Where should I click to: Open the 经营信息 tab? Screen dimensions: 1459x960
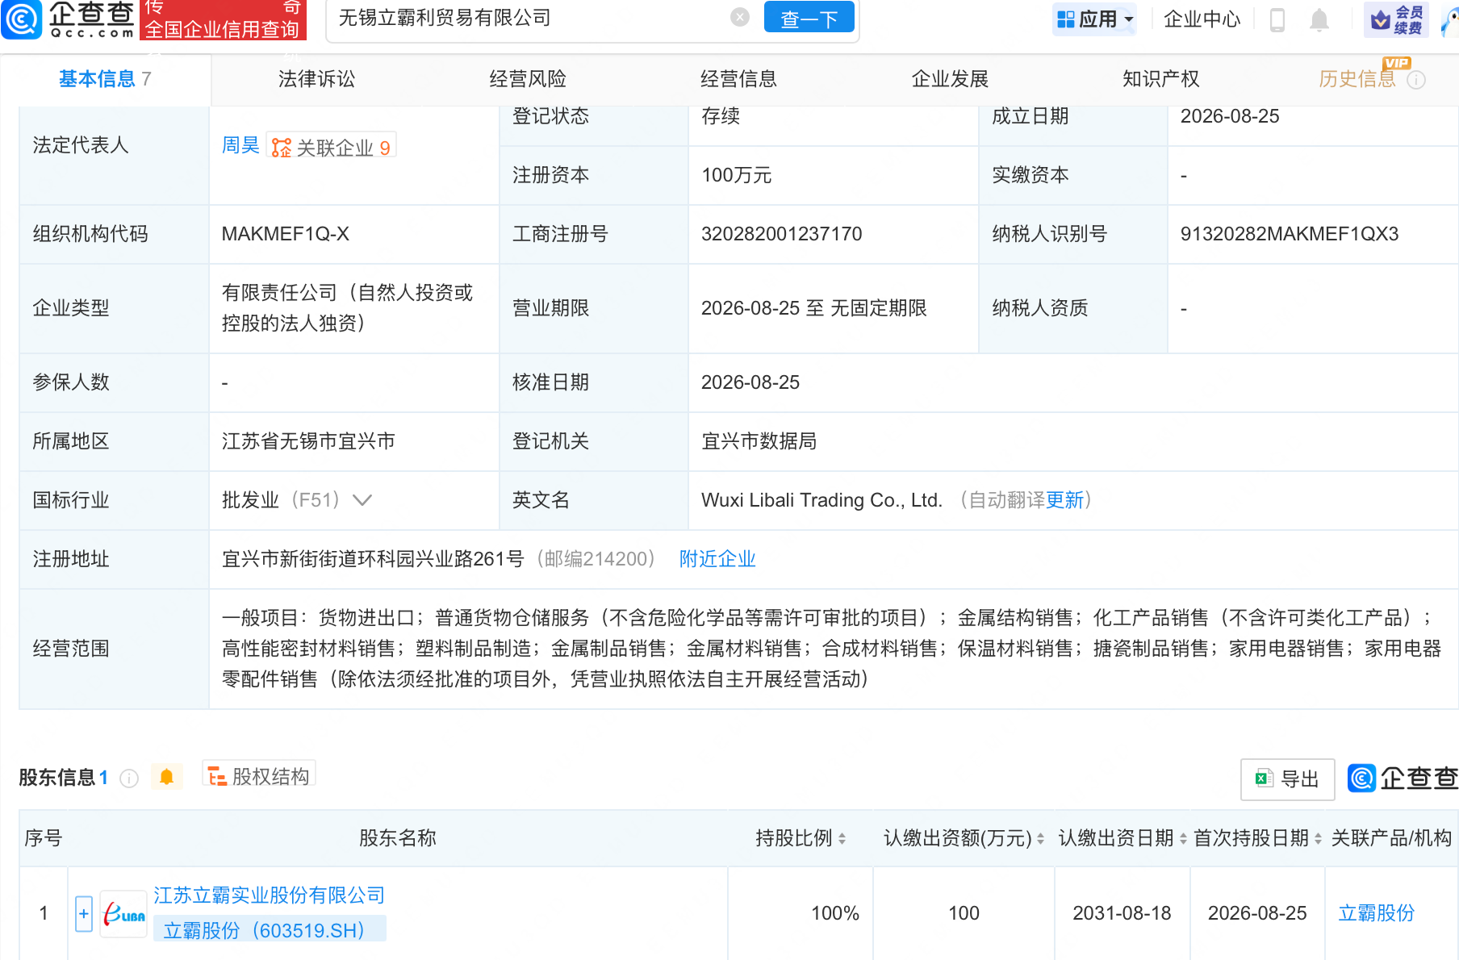click(x=738, y=79)
